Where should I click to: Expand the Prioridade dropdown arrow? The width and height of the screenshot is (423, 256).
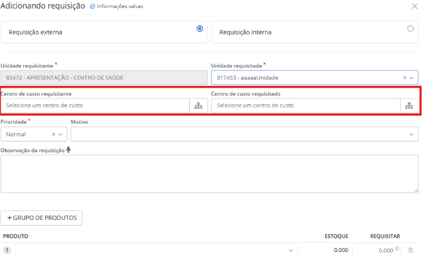click(61, 135)
